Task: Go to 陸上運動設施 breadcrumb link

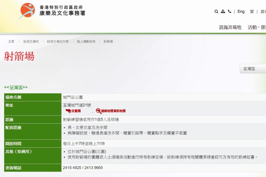Action: click(86, 41)
